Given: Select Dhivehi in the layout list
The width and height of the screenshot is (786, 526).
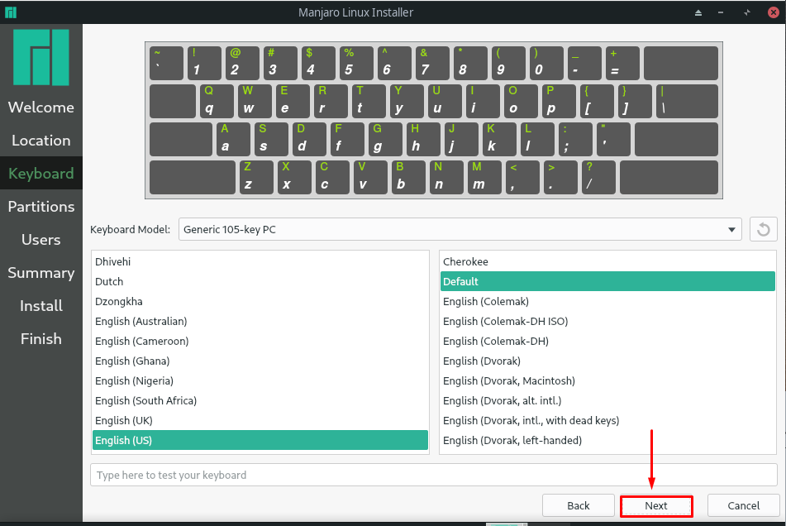Looking at the screenshot, I should [260, 261].
